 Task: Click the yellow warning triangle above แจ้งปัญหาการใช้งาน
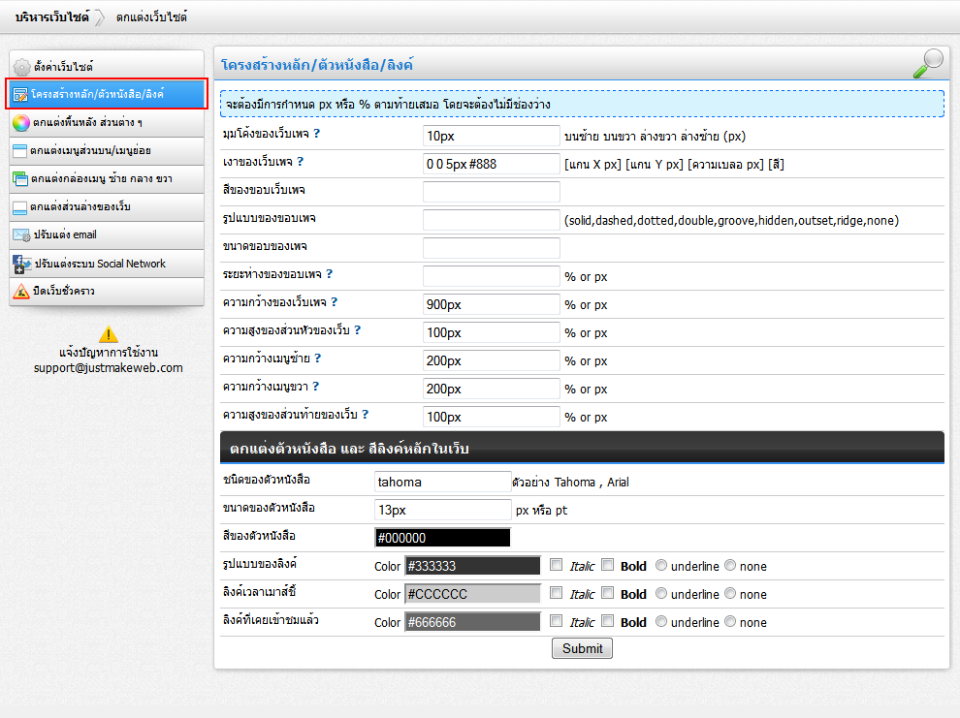pyautogui.click(x=109, y=334)
